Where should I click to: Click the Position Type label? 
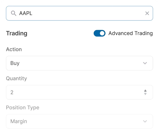[23, 108]
